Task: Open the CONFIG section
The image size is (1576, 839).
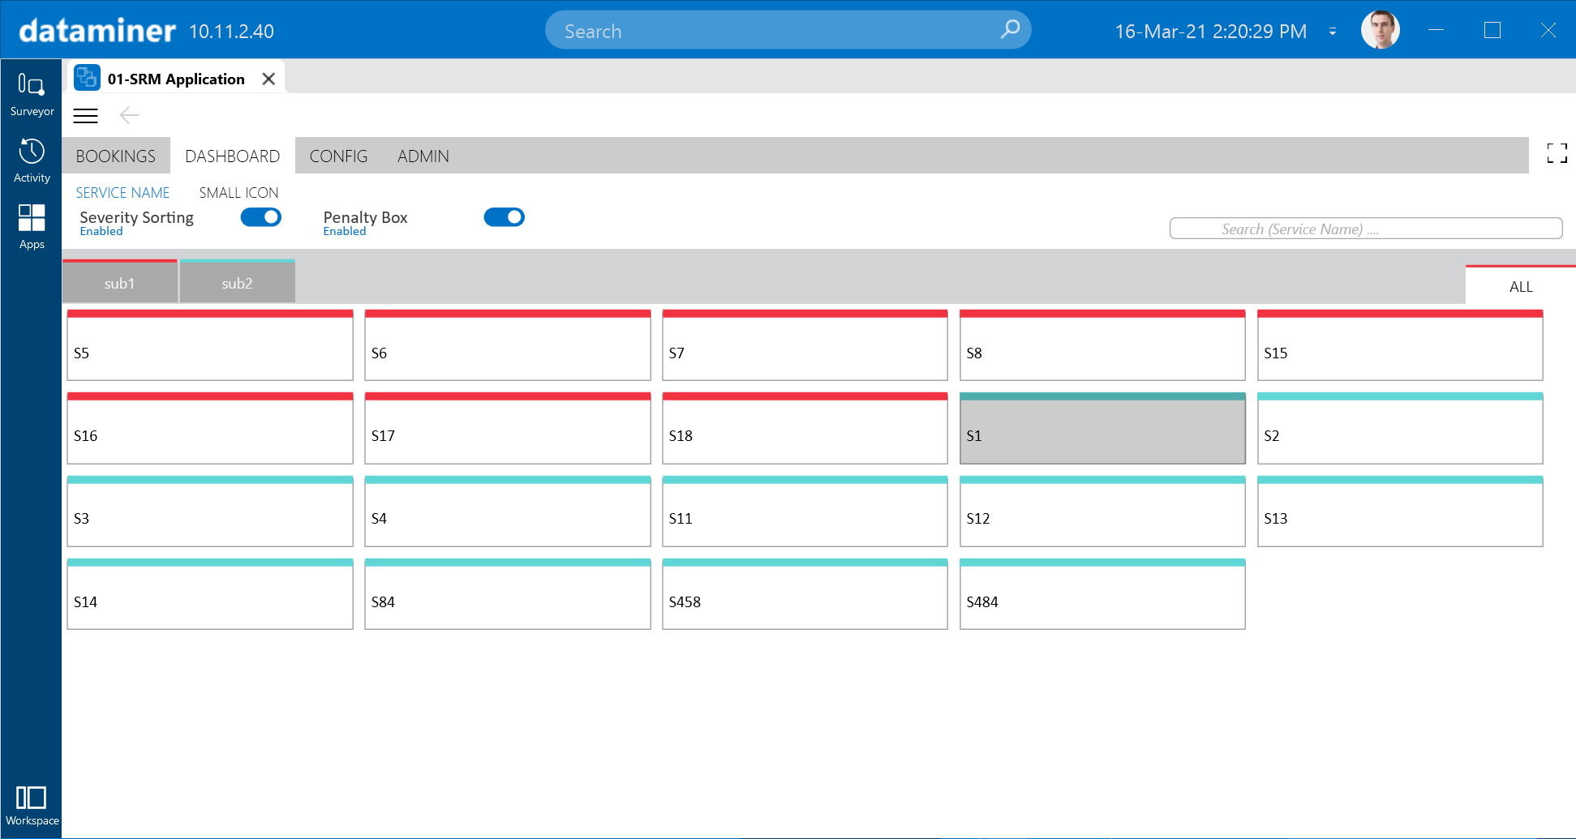Action: (338, 156)
